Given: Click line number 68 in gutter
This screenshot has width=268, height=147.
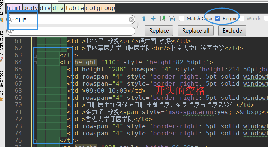Looking at the screenshot, I should (18, 91).
